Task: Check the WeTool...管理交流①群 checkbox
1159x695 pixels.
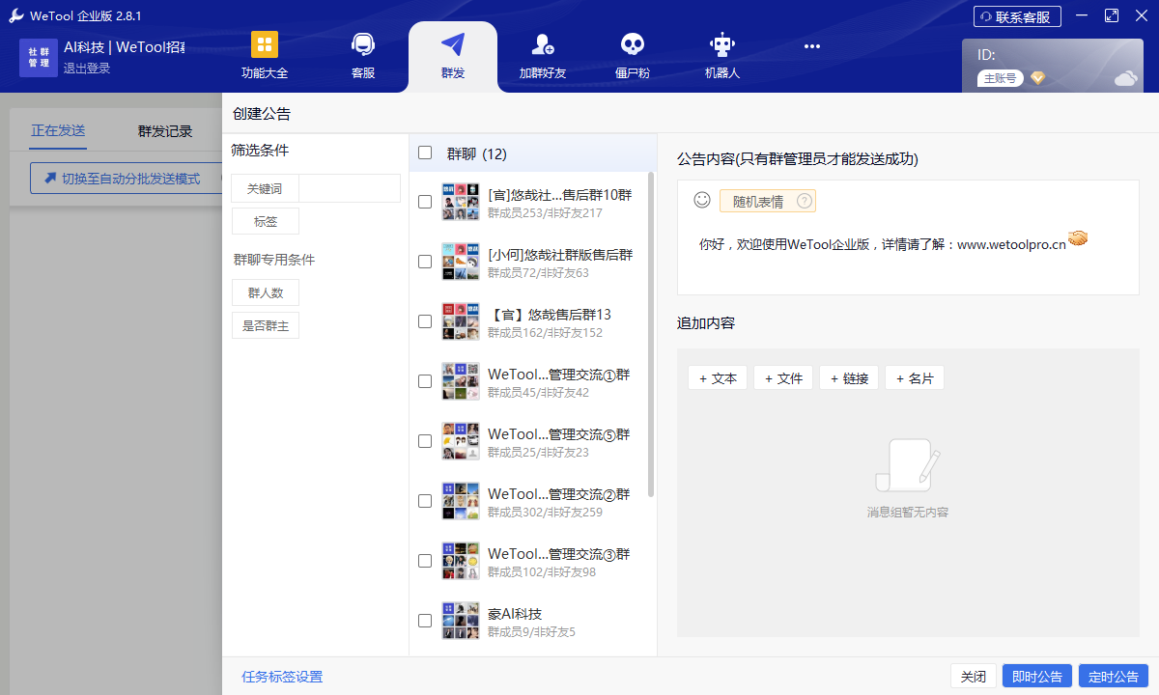Action: pyautogui.click(x=425, y=381)
